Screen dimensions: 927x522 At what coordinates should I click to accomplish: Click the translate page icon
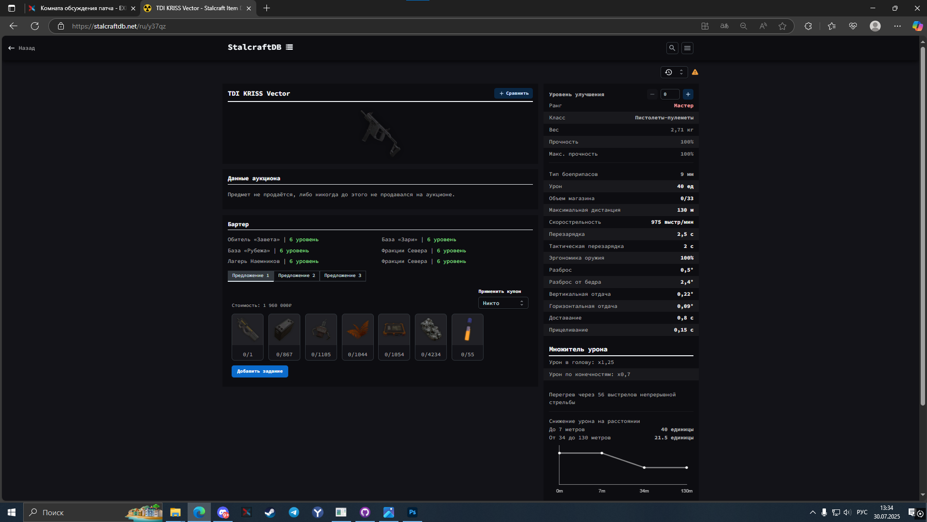coord(724,26)
